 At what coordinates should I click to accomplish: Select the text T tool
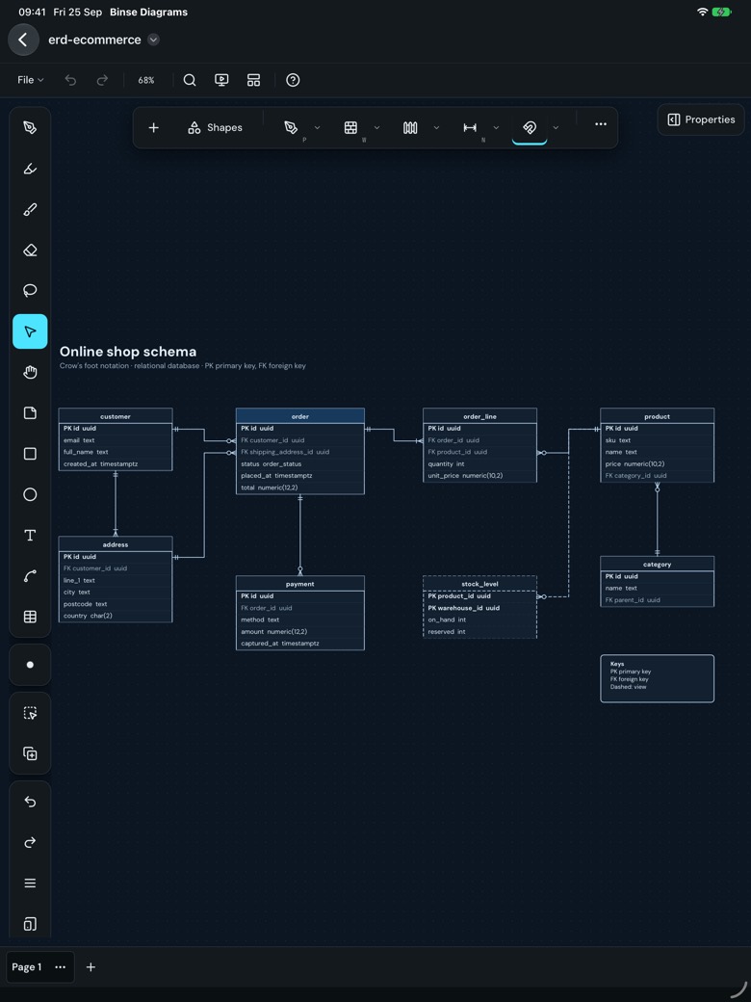(x=30, y=536)
